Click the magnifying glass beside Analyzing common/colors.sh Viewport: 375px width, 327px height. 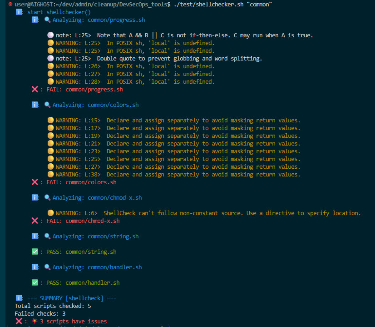point(48,105)
